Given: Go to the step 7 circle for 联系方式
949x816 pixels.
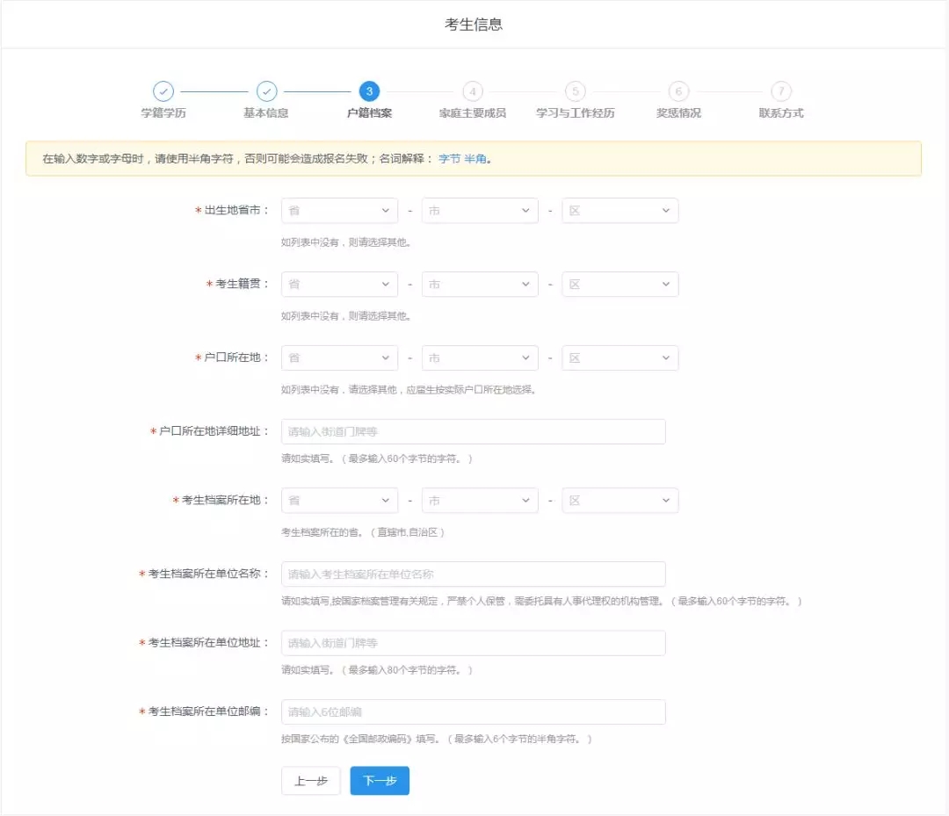Looking at the screenshot, I should point(781,91).
